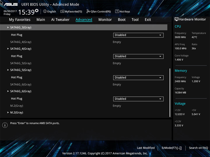Viewport: 210px width, 157px height.
Task: Click the CPU section heading
Action: point(178,26)
